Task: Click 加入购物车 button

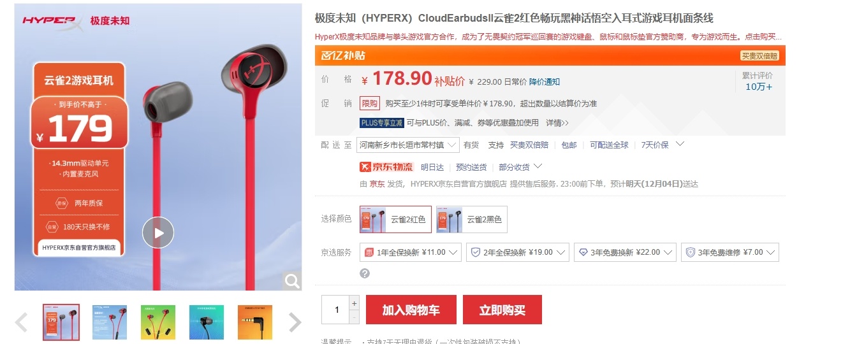Action: (x=411, y=310)
